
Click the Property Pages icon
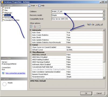39,26
